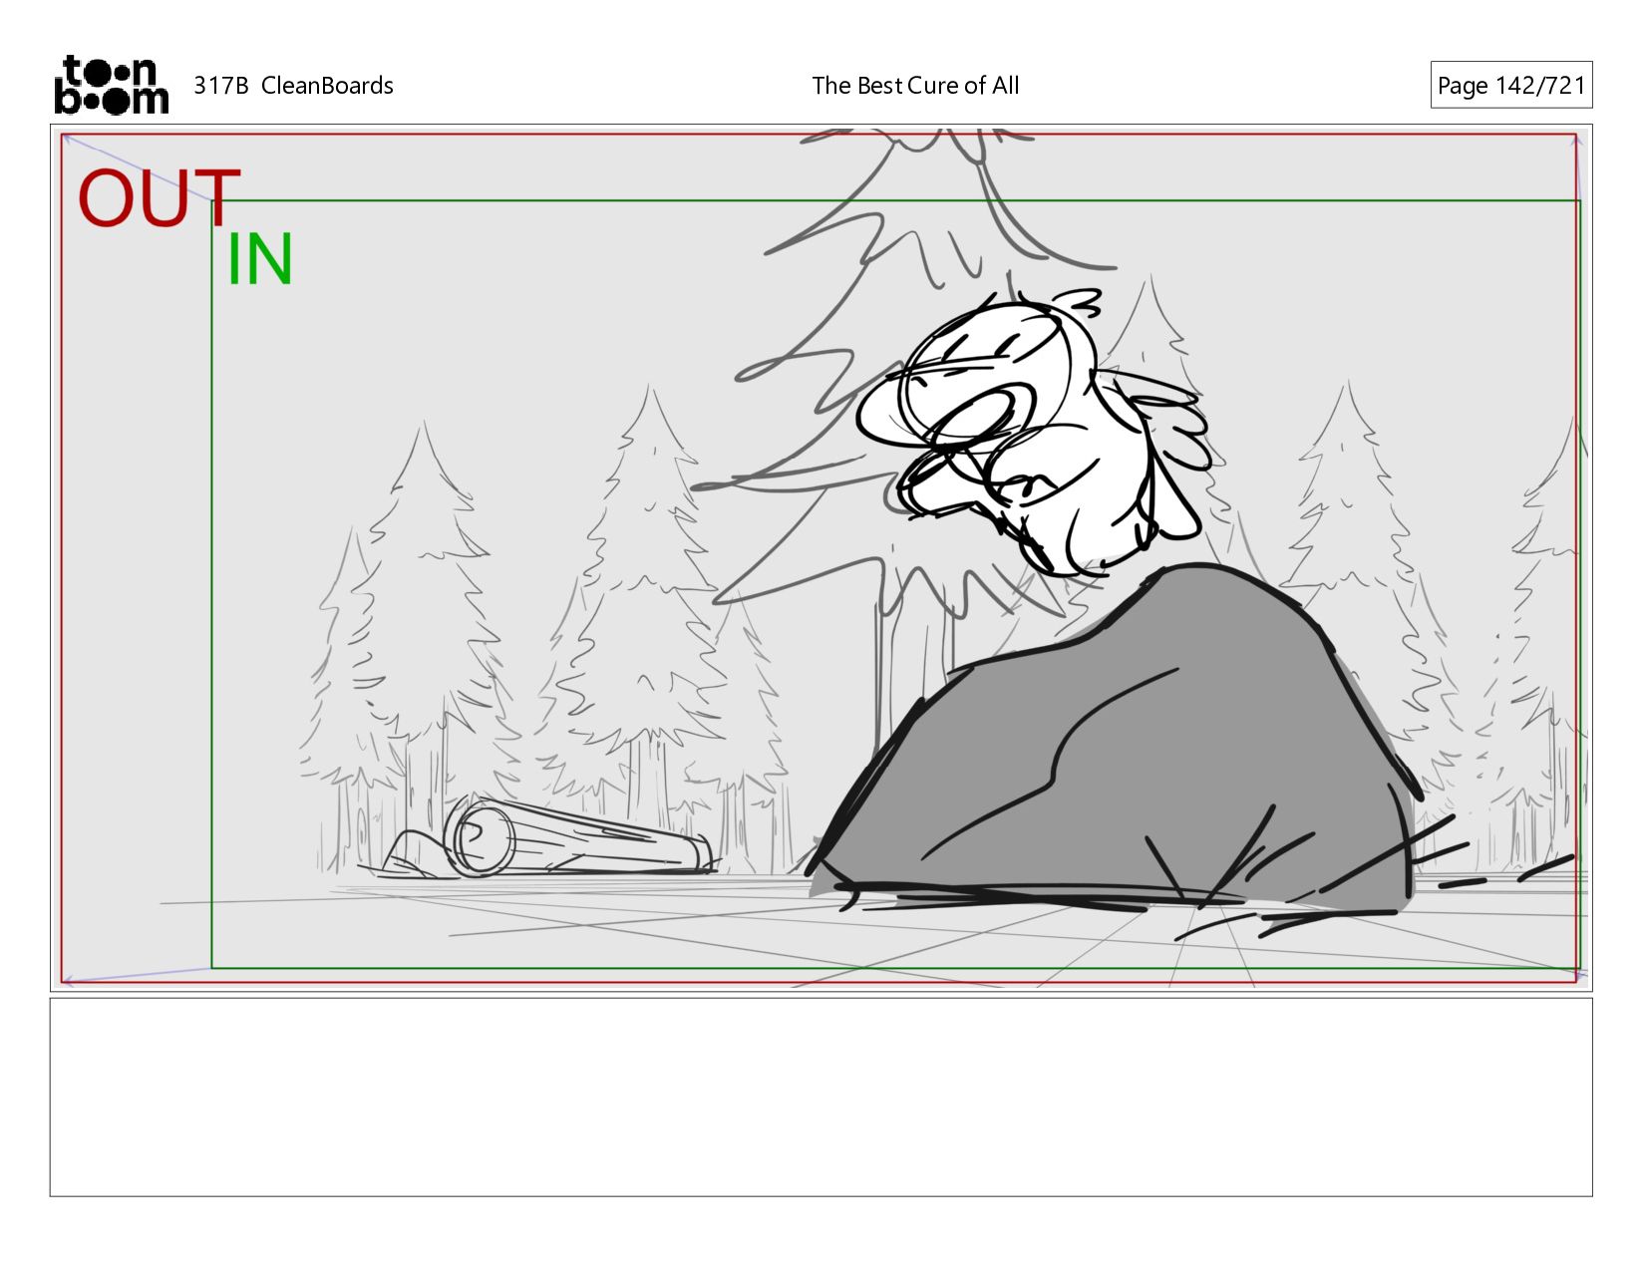This screenshot has height=1271, width=1645.
Task: Click the empty caption box below the panel
Action: tap(821, 1097)
